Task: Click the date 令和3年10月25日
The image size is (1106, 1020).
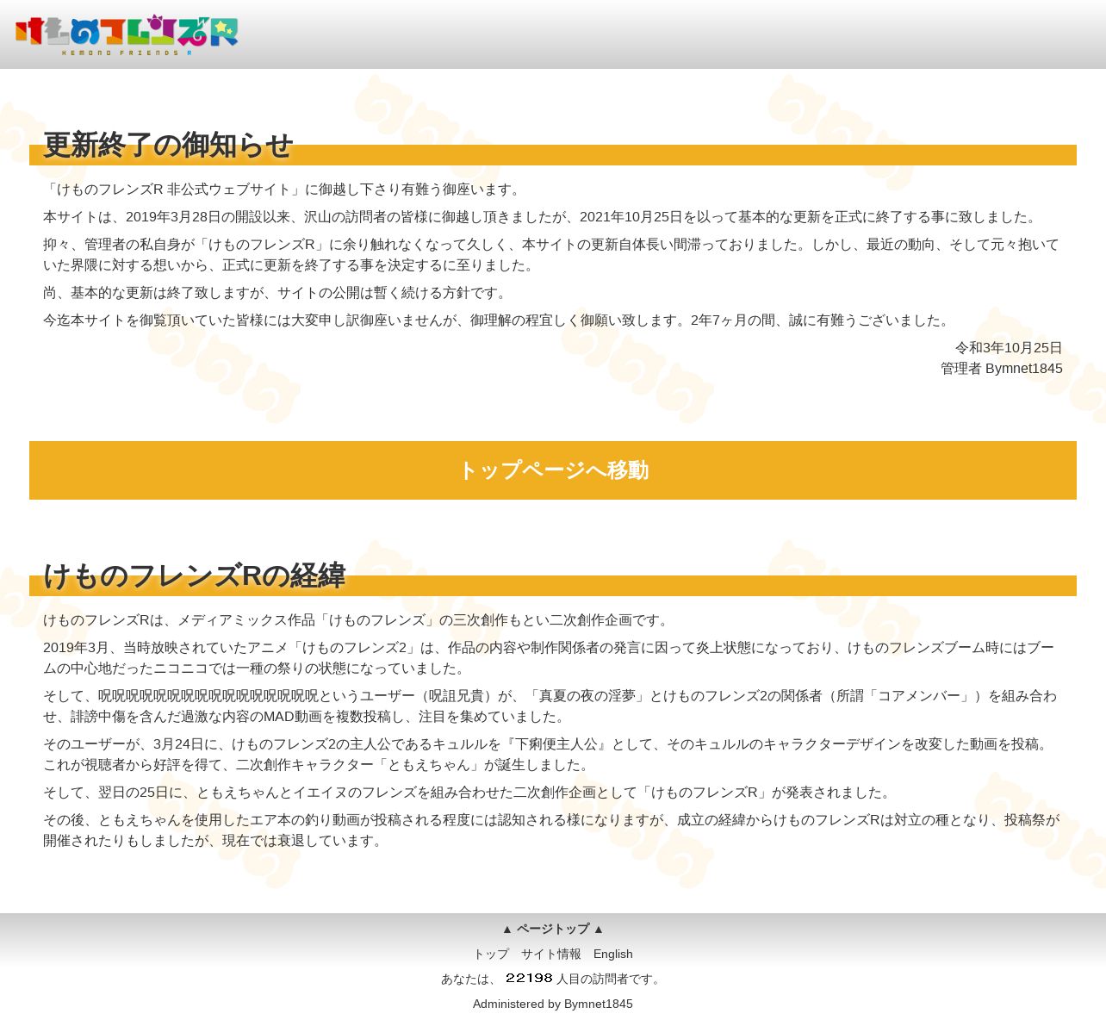Action: 1009,348
